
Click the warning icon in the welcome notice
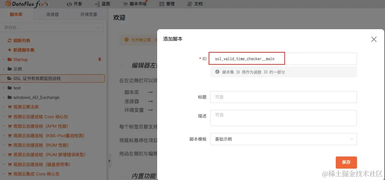pos(126,39)
